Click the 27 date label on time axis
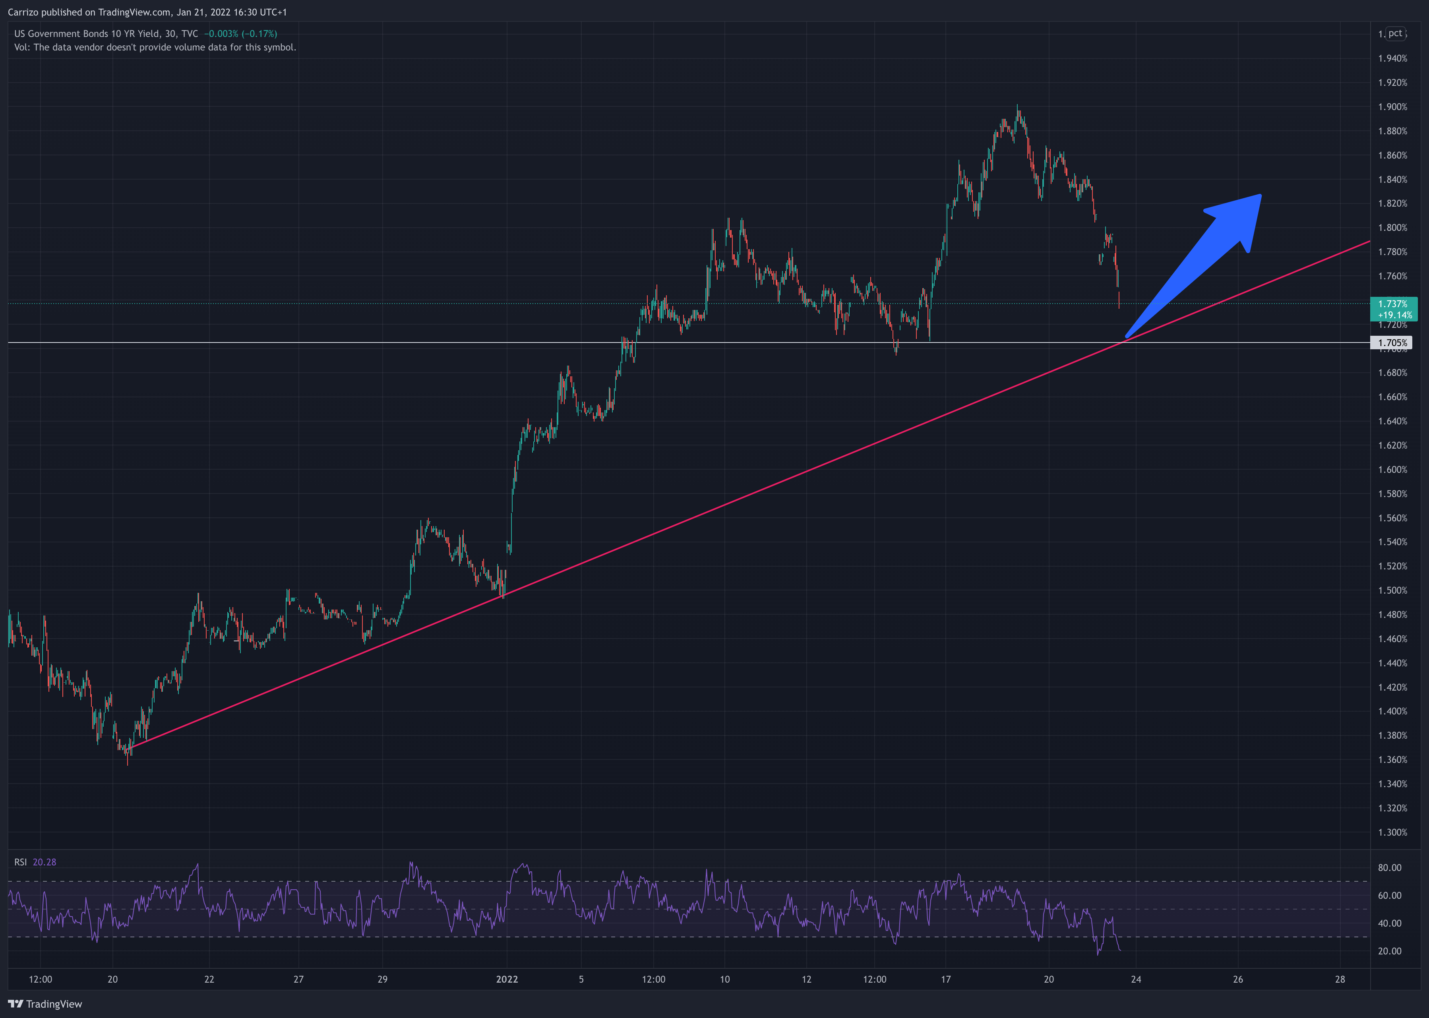Image resolution: width=1429 pixels, height=1018 pixels. click(x=299, y=979)
